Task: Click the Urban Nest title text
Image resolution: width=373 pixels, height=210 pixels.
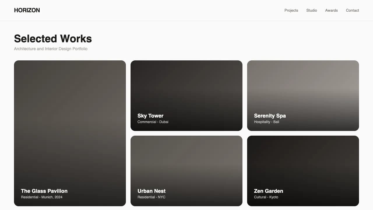Action: point(152,191)
